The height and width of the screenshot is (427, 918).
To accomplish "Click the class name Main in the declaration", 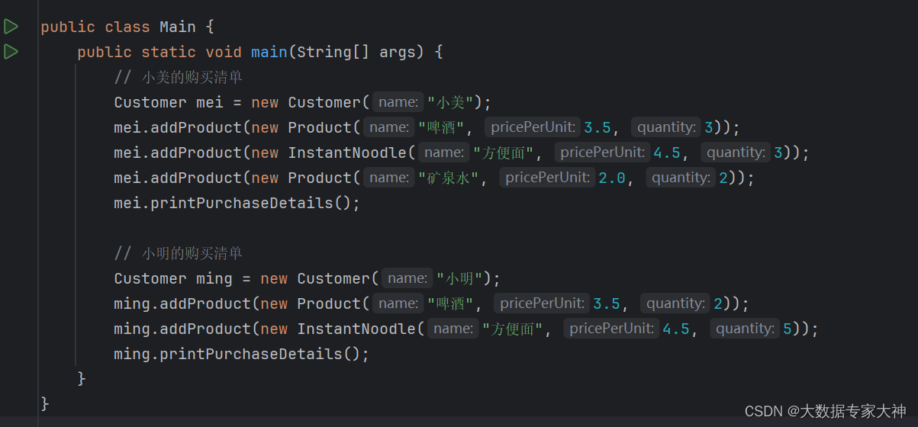I will tap(178, 27).
